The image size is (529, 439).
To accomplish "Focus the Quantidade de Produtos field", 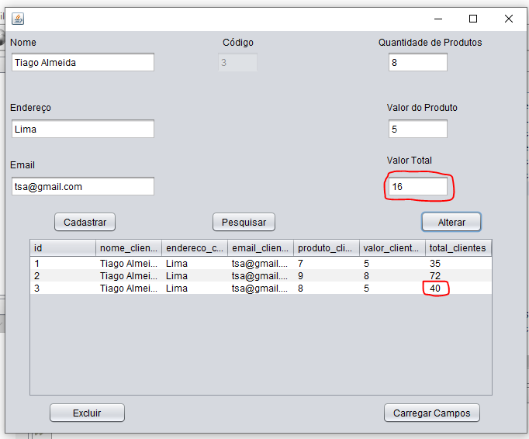I will [417, 62].
